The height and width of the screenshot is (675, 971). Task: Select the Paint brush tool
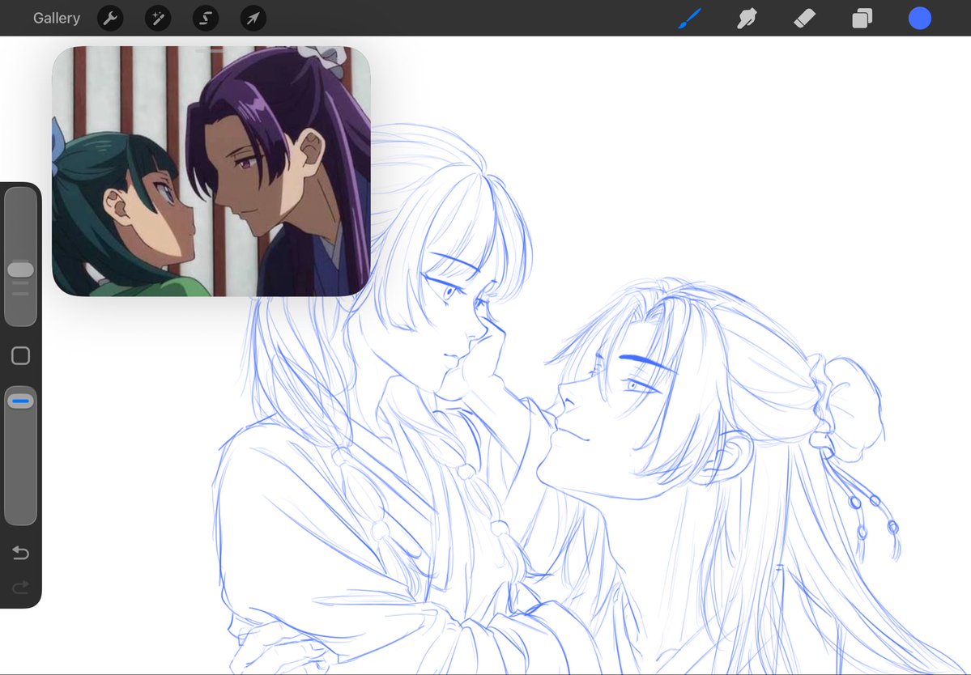(x=690, y=18)
